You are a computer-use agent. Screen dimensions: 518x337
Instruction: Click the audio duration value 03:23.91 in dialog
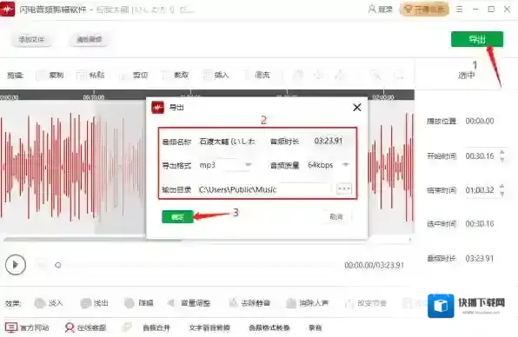point(329,141)
